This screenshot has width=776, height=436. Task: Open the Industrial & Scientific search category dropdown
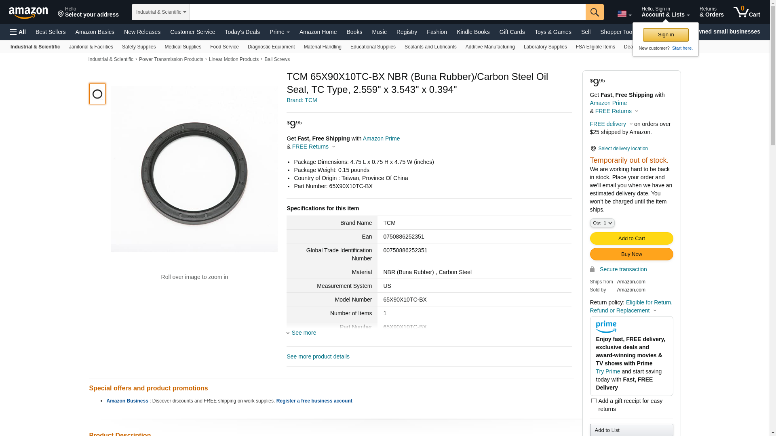[161, 12]
